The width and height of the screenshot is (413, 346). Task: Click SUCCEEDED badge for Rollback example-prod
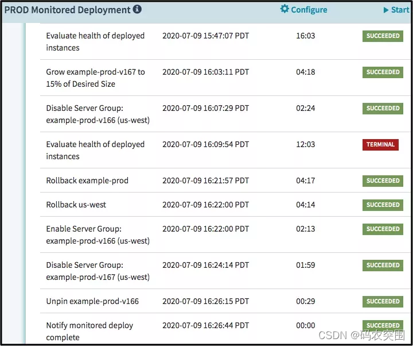click(383, 181)
